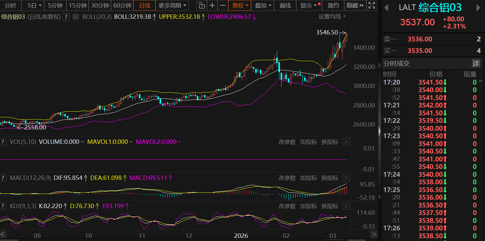The width and height of the screenshot is (485, 241).
Task: Hide the side panel via 隐藏 button
Action: (355, 5)
